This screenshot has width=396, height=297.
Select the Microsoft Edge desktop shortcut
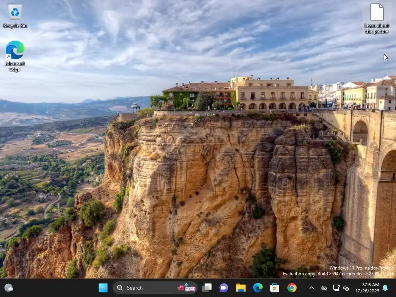pos(15,56)
